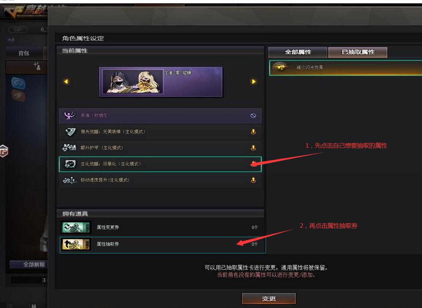Image resolution: width=422 pixels, height=308 pixels.
Task: Click the fireworks expression attribute icon
Action: click(x=70, y=116)
